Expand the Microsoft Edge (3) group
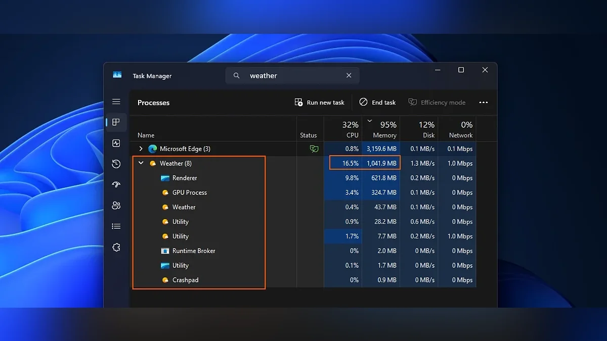The height and width of the screenshot is (341, 607). tap(141, 149)
